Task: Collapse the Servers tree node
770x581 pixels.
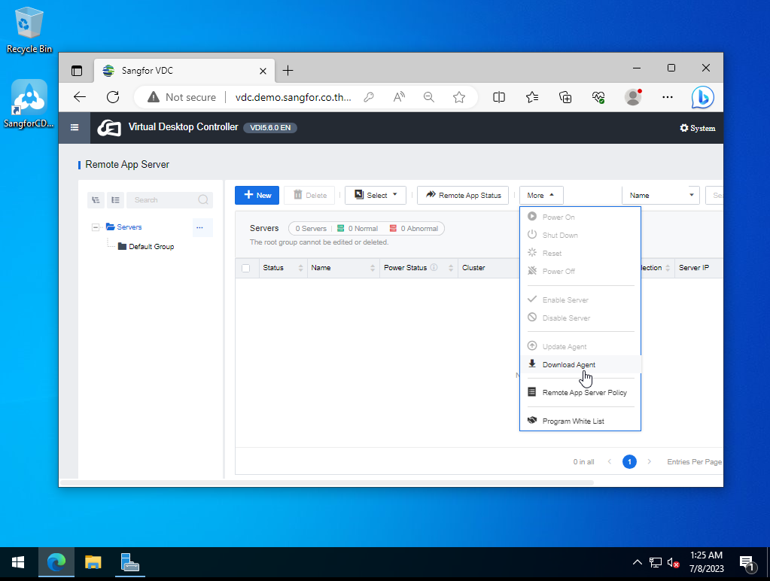Action: [96, 227]
